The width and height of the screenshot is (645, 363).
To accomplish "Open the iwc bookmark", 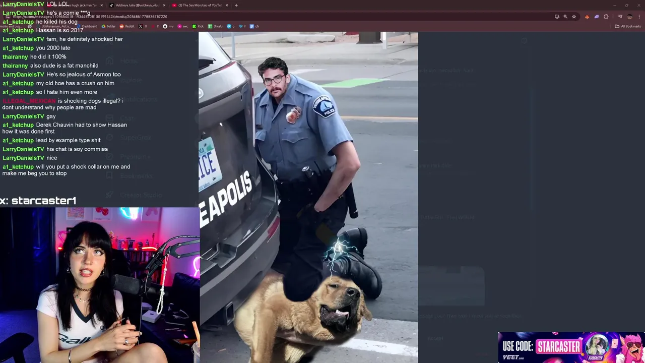I will tap(183, 26).
